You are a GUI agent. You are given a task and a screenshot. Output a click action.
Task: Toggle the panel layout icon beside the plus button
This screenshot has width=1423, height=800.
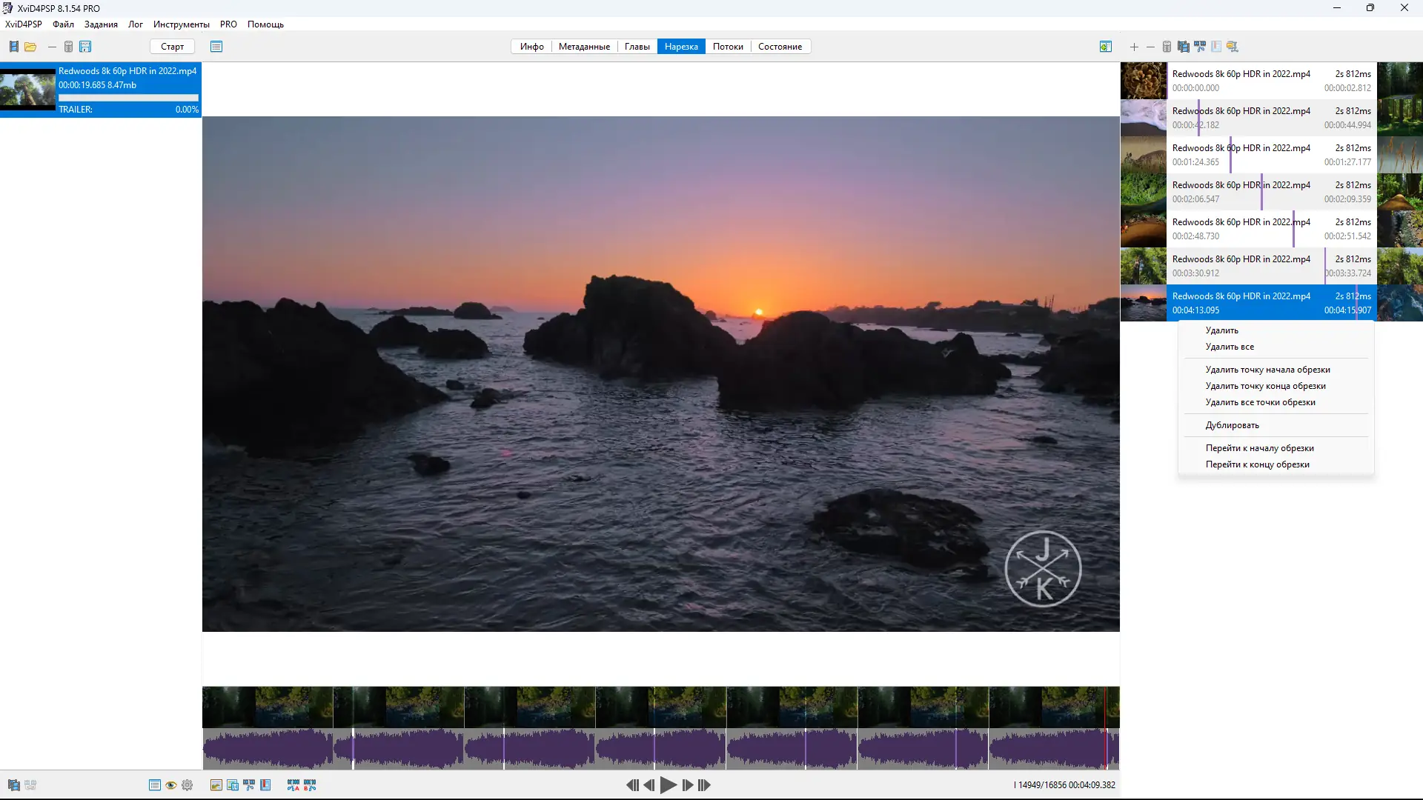tap(1106, 47)
